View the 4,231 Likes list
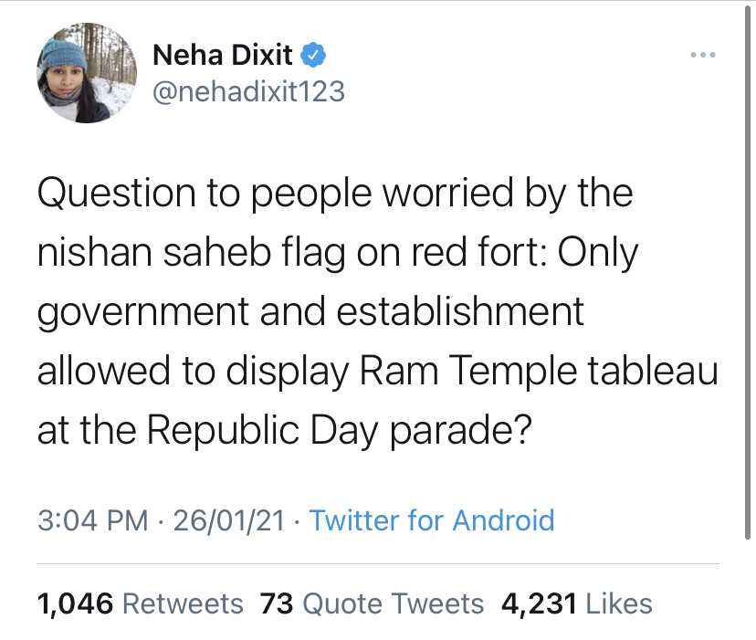 577,603
